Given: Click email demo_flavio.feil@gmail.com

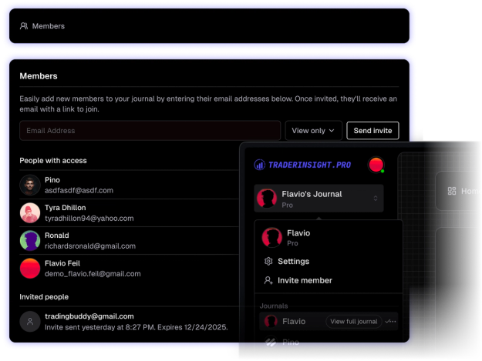Looking at the screenshot, I should coord(93,274).
